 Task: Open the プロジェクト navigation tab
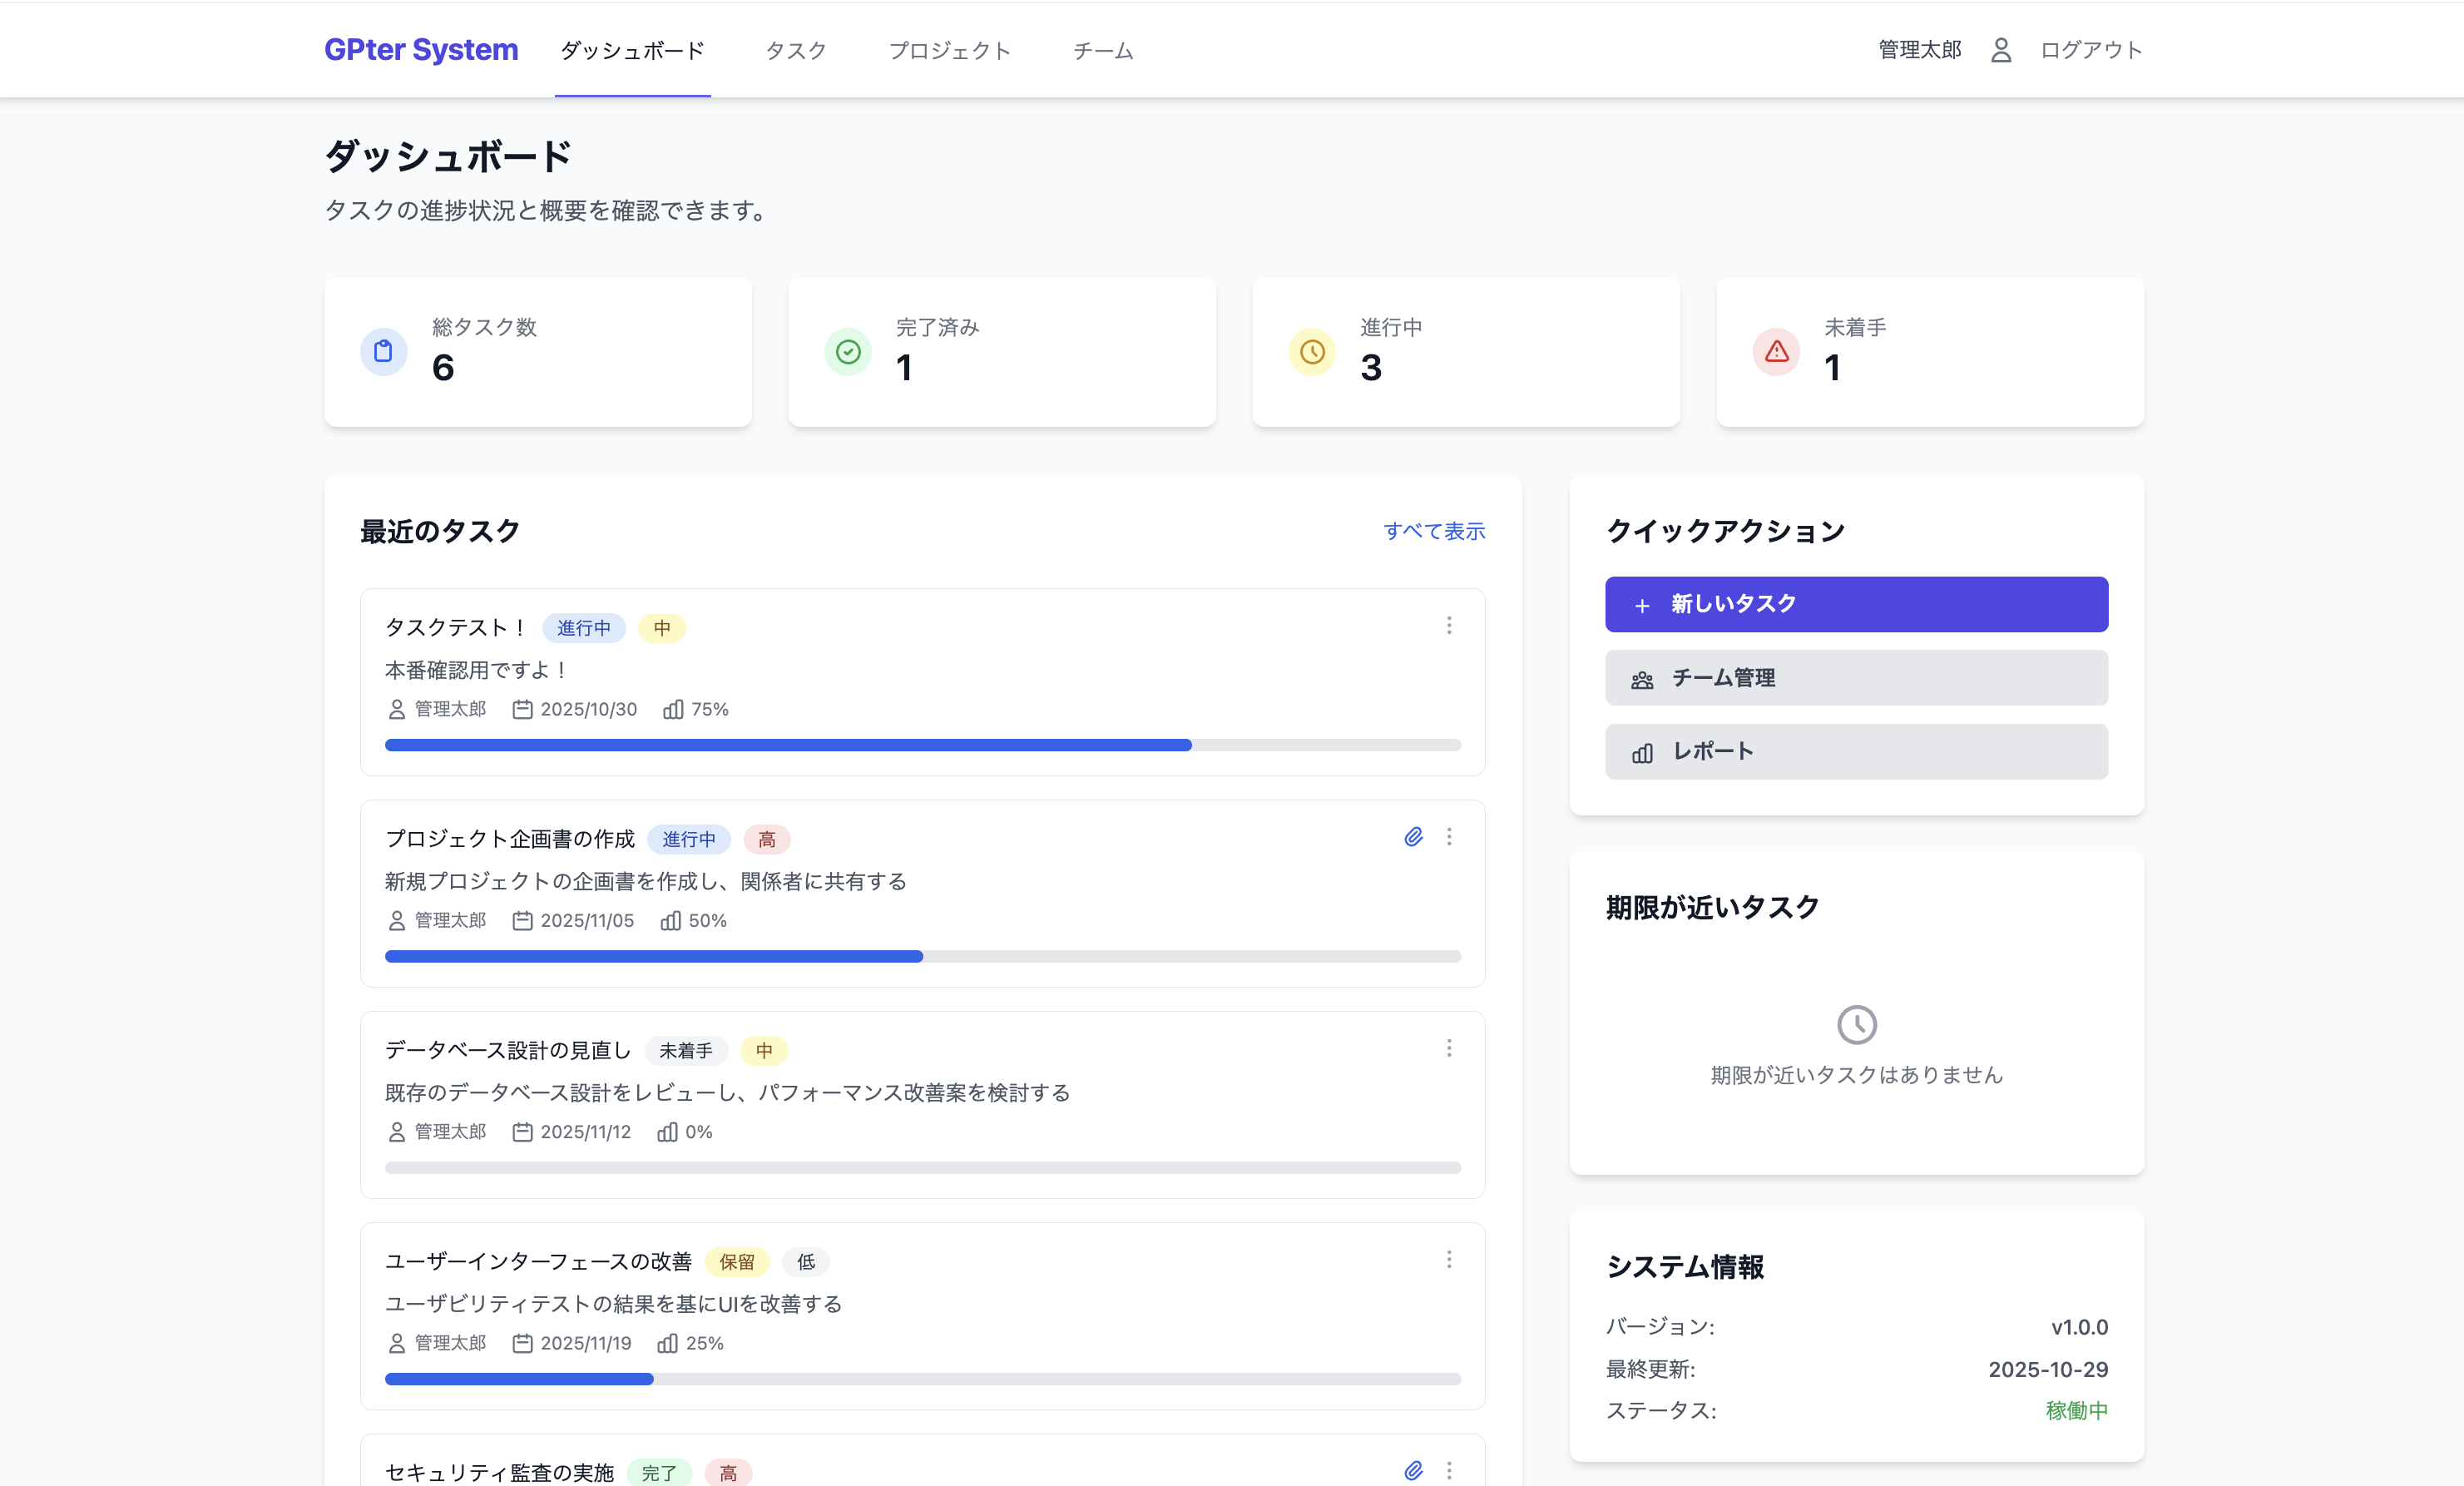(x=949, y=50)
